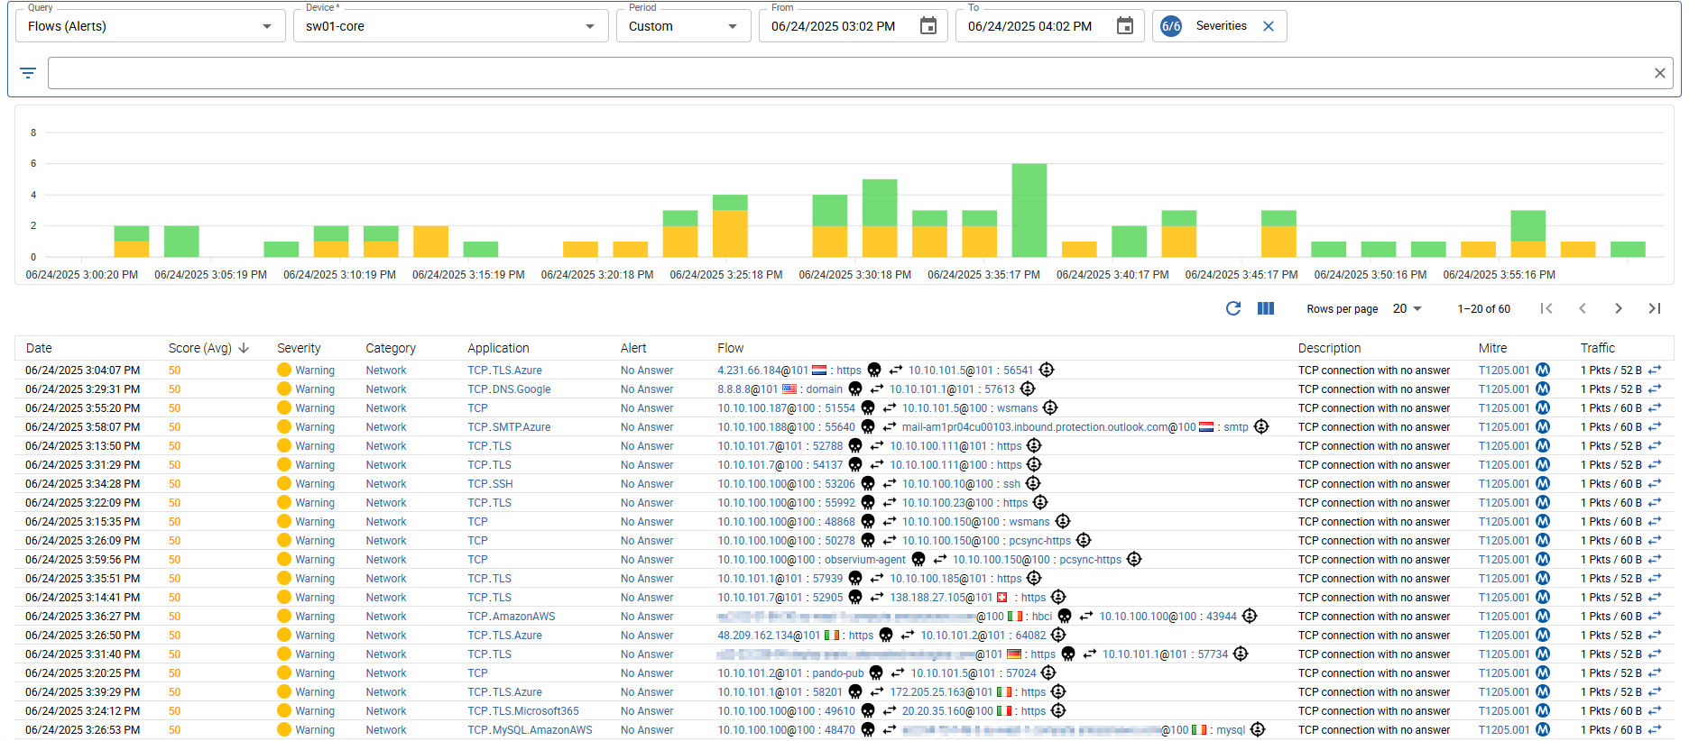Click target icon in 3:04:07 PM row
This screenshot has height=741, width=1689.
(x=1047, y=370)
